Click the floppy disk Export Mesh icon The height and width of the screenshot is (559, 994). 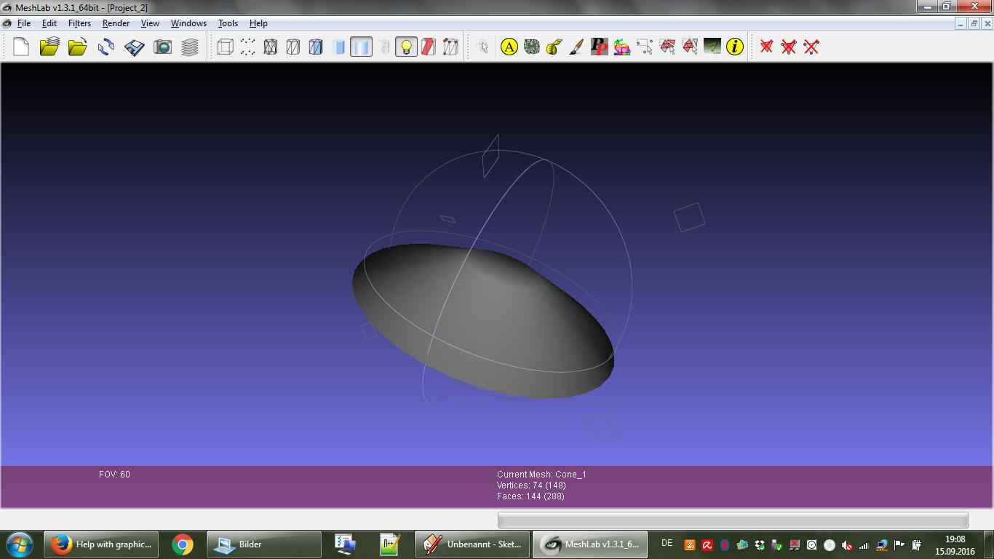point(135,47)
